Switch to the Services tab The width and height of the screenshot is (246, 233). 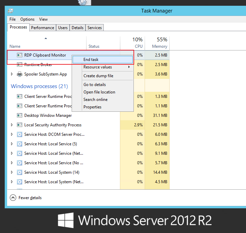(x=95, y=28)
